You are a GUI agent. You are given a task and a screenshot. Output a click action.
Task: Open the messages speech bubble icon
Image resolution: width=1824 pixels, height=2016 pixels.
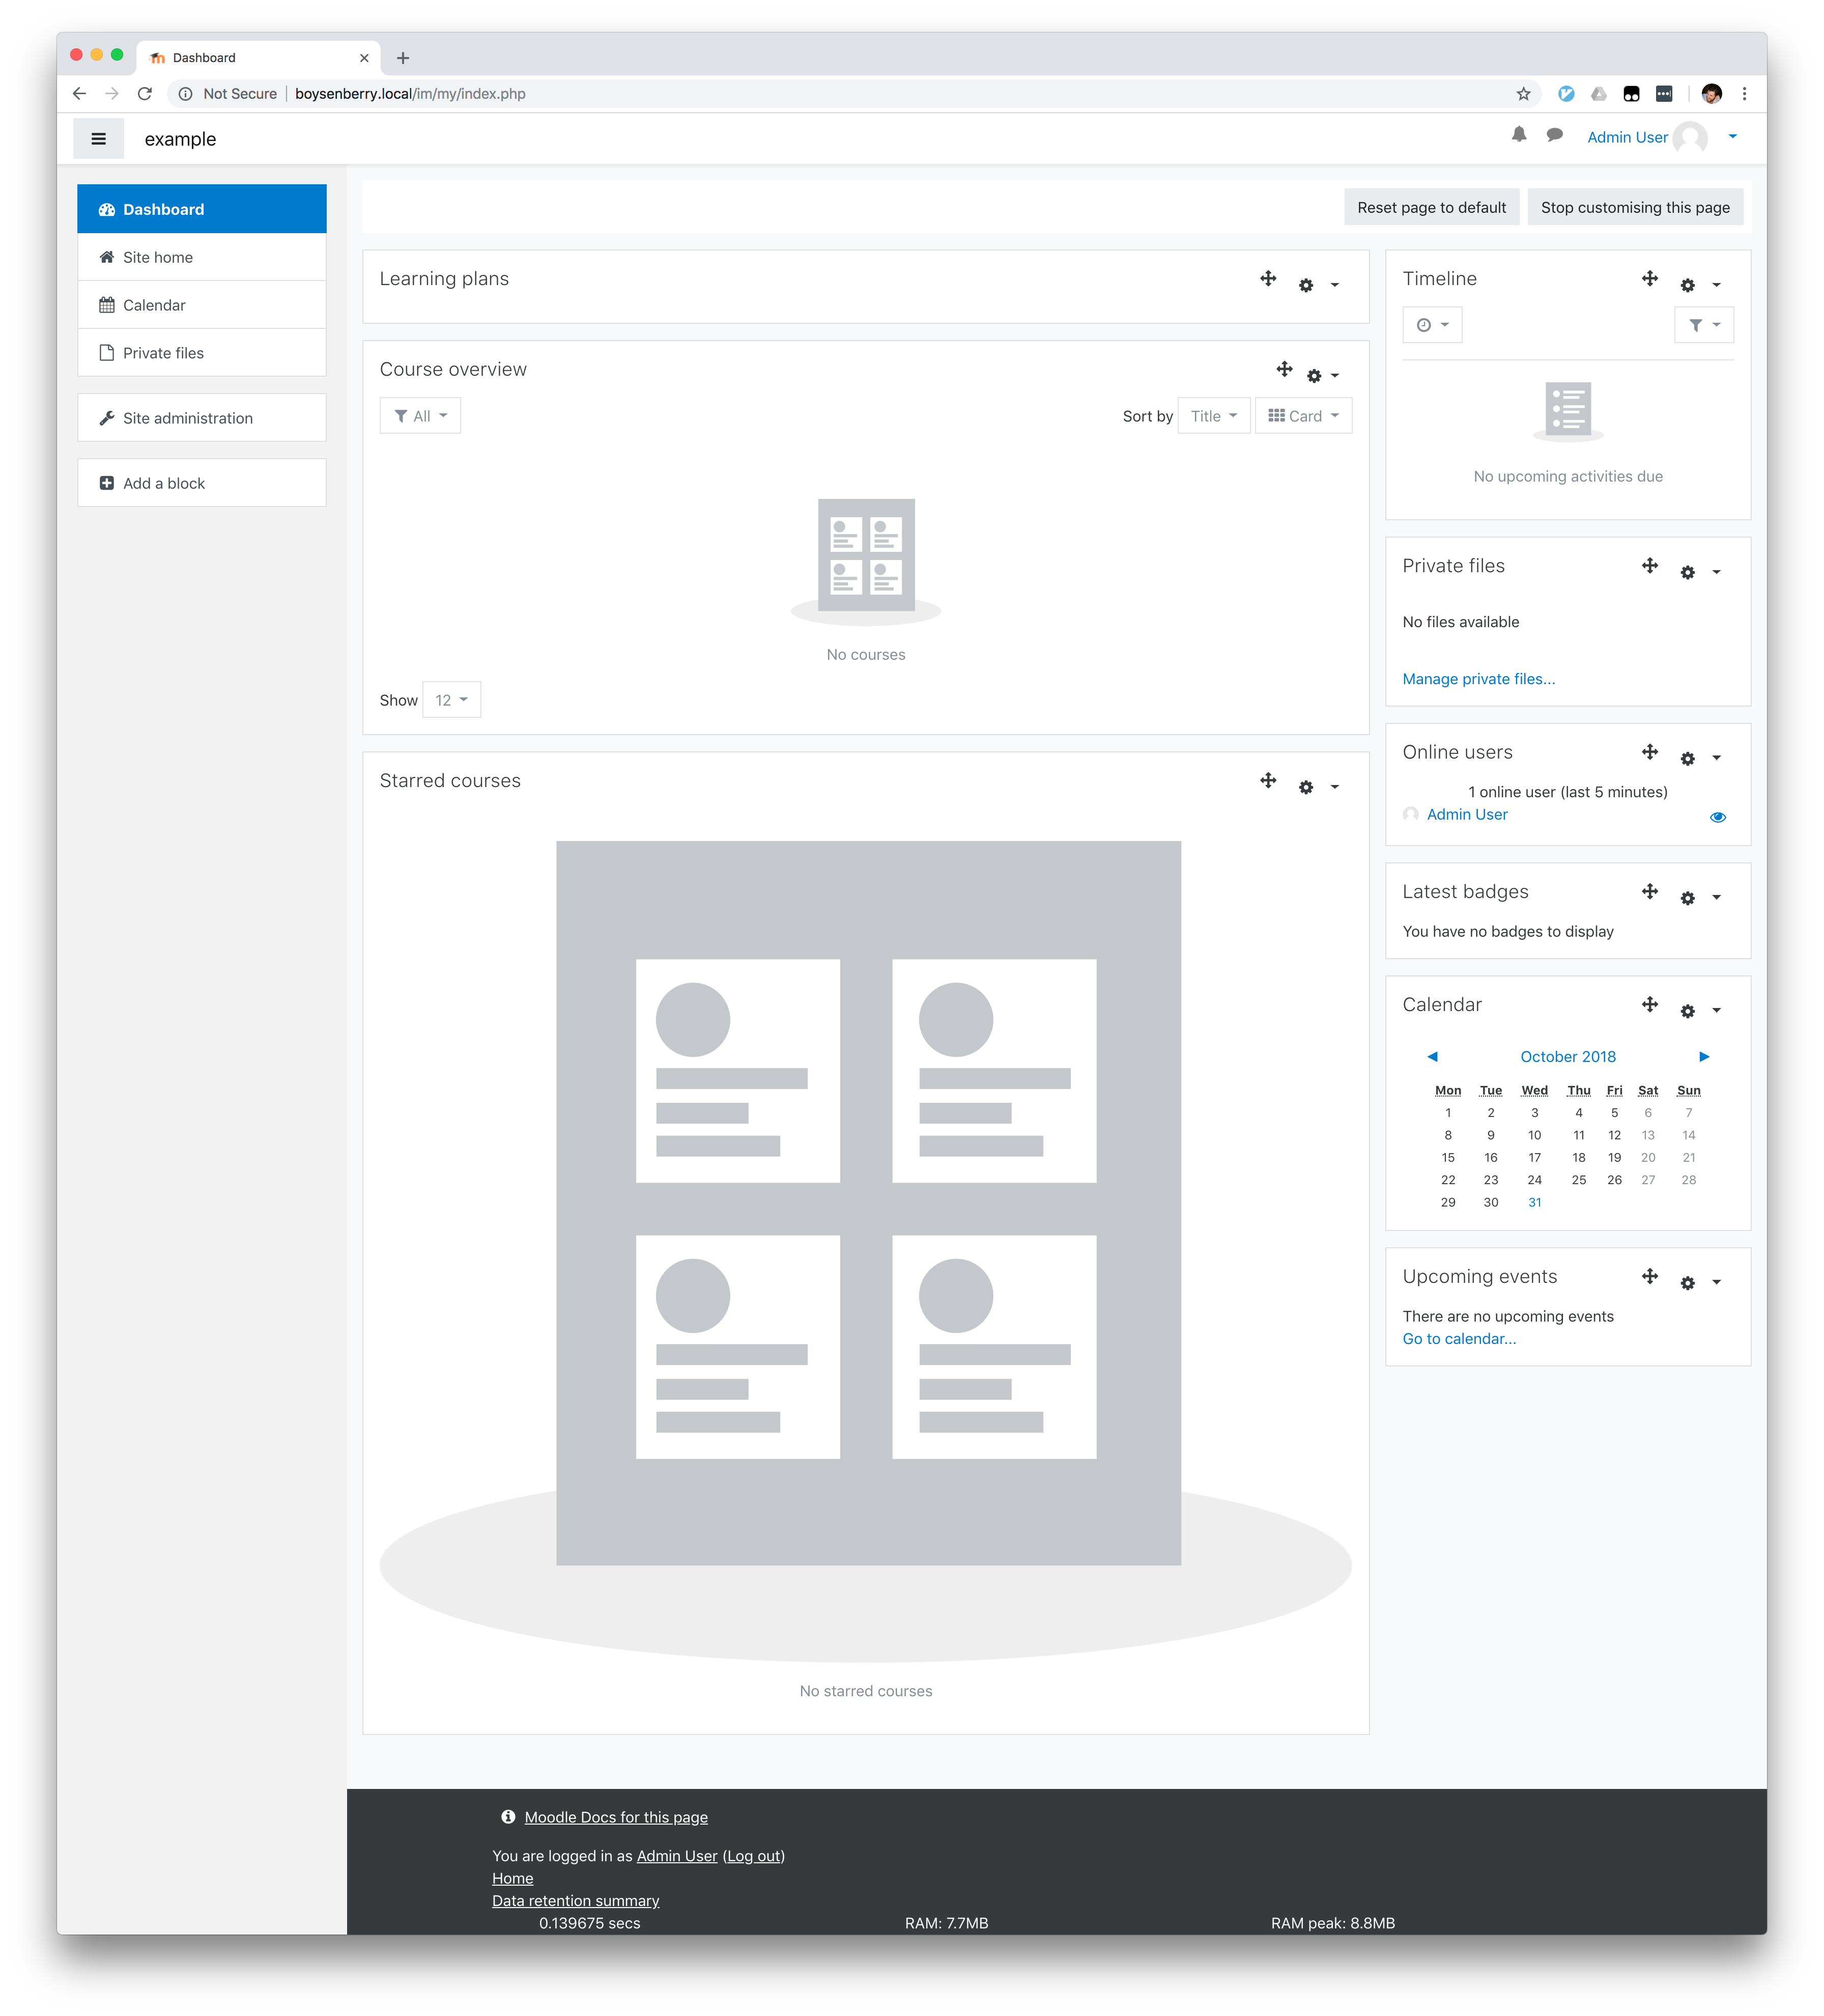tap(1554, 135)
